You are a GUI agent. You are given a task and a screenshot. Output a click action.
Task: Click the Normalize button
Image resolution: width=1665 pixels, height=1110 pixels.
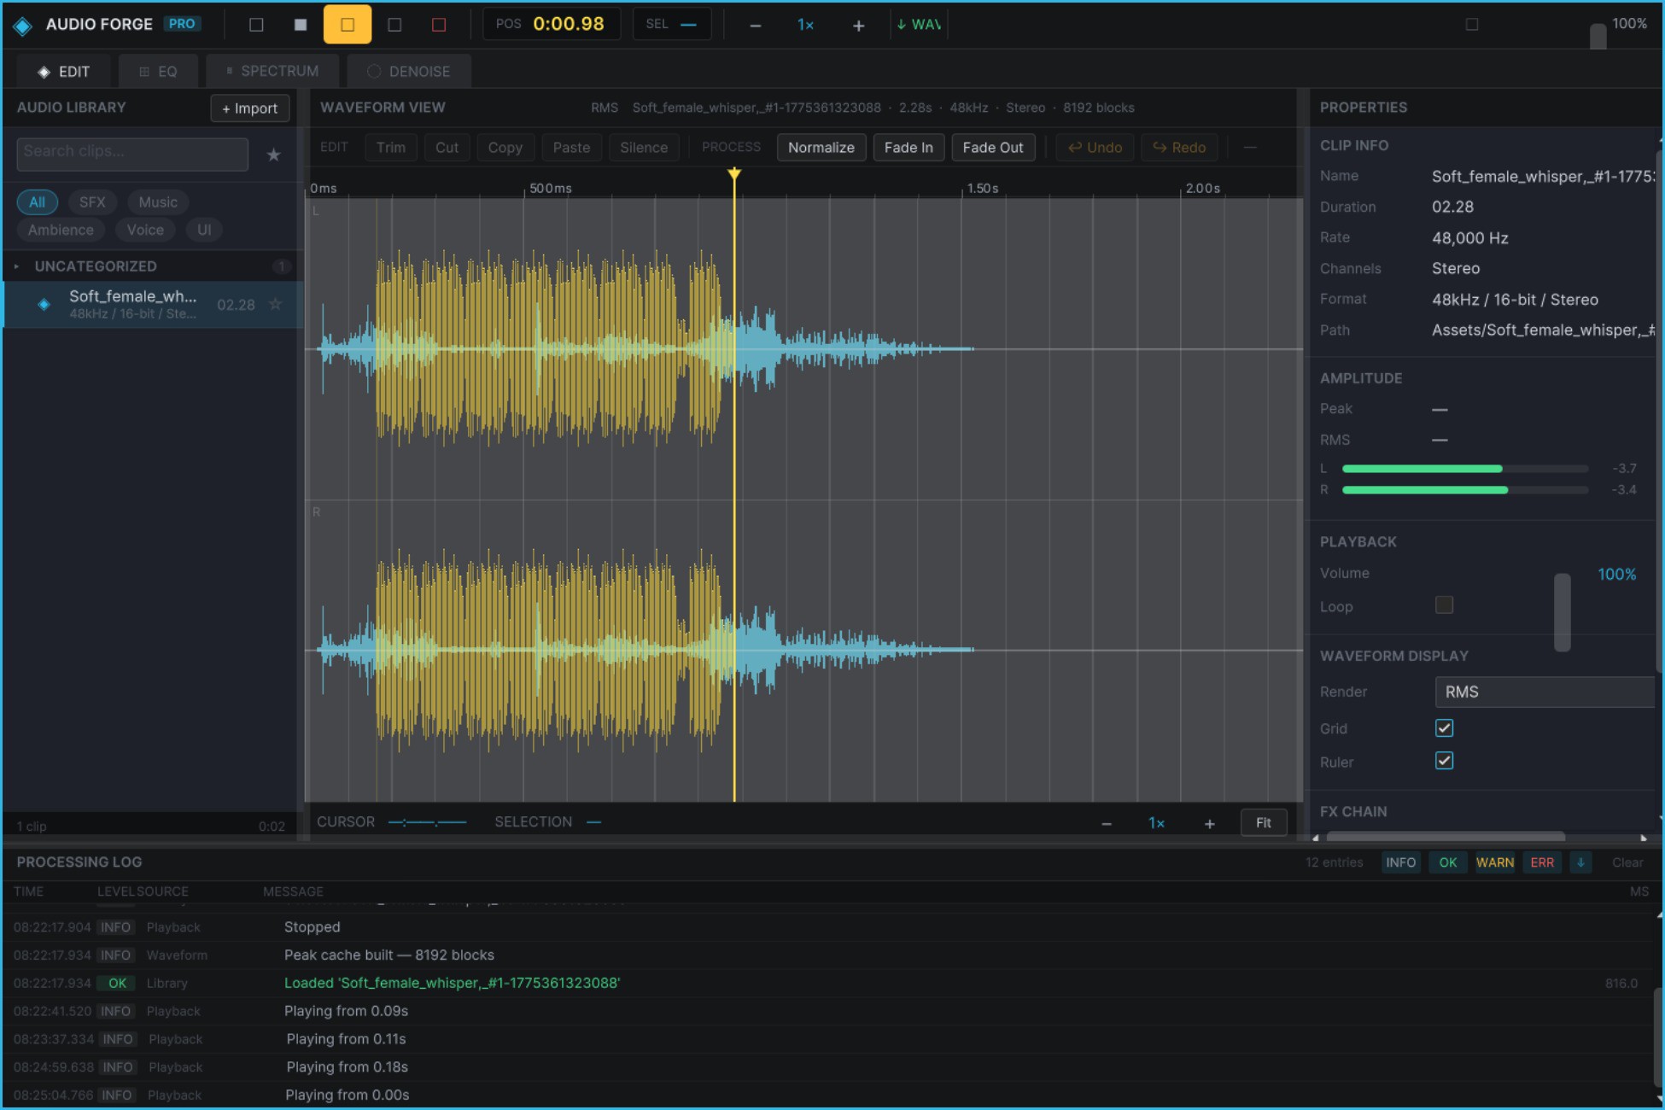[x=821, y=148]
